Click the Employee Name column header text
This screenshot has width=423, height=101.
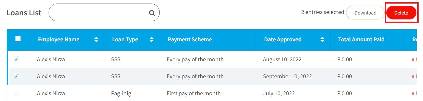pyautogui.click(x=59, y=39)
